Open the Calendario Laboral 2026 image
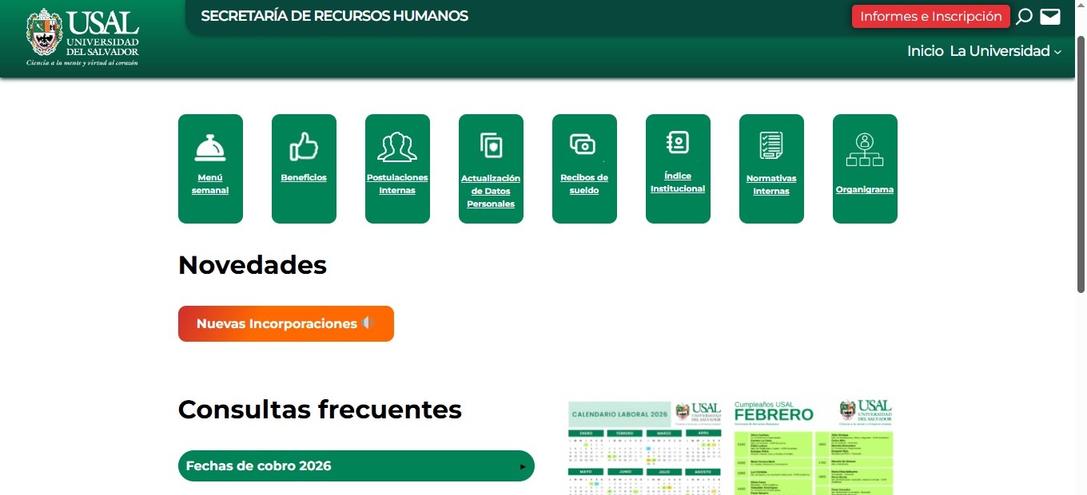The width and height of the screenshot is (1087, 495). click(645, 447)
